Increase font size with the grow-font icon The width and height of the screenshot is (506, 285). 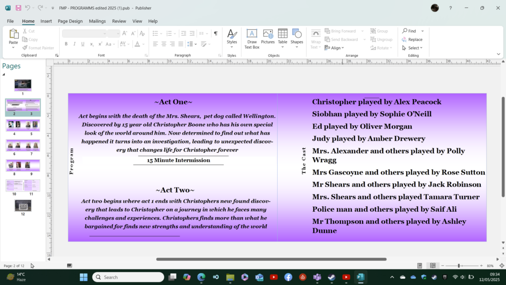pyautogui.click(x=125, y=33)
